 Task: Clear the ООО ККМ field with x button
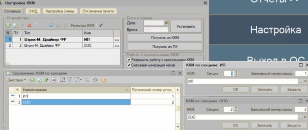pos(305,117)
